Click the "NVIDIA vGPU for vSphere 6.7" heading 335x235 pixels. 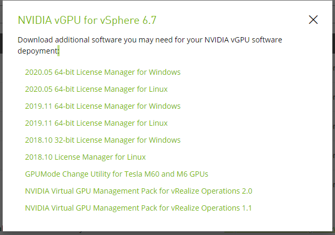[87, 21]
